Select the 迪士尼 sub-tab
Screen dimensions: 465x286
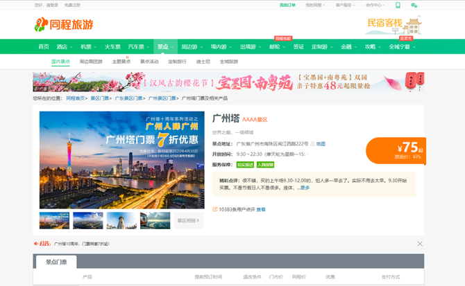pos(203,62)
